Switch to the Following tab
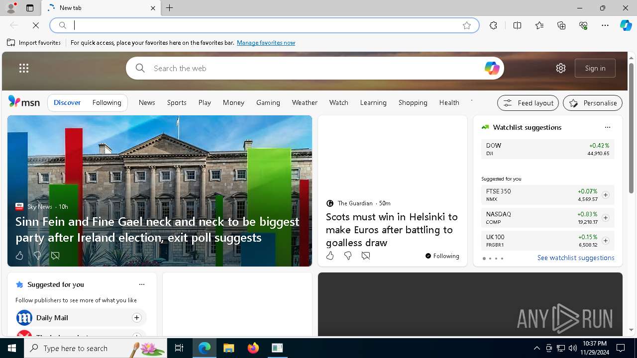Viewport: 637px width, 358px height. (106, 102)
